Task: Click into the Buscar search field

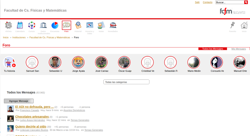Action: click(229, 2)
